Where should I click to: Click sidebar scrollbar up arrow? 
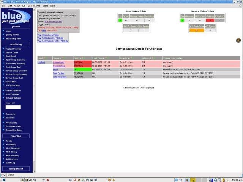(34, 9)
